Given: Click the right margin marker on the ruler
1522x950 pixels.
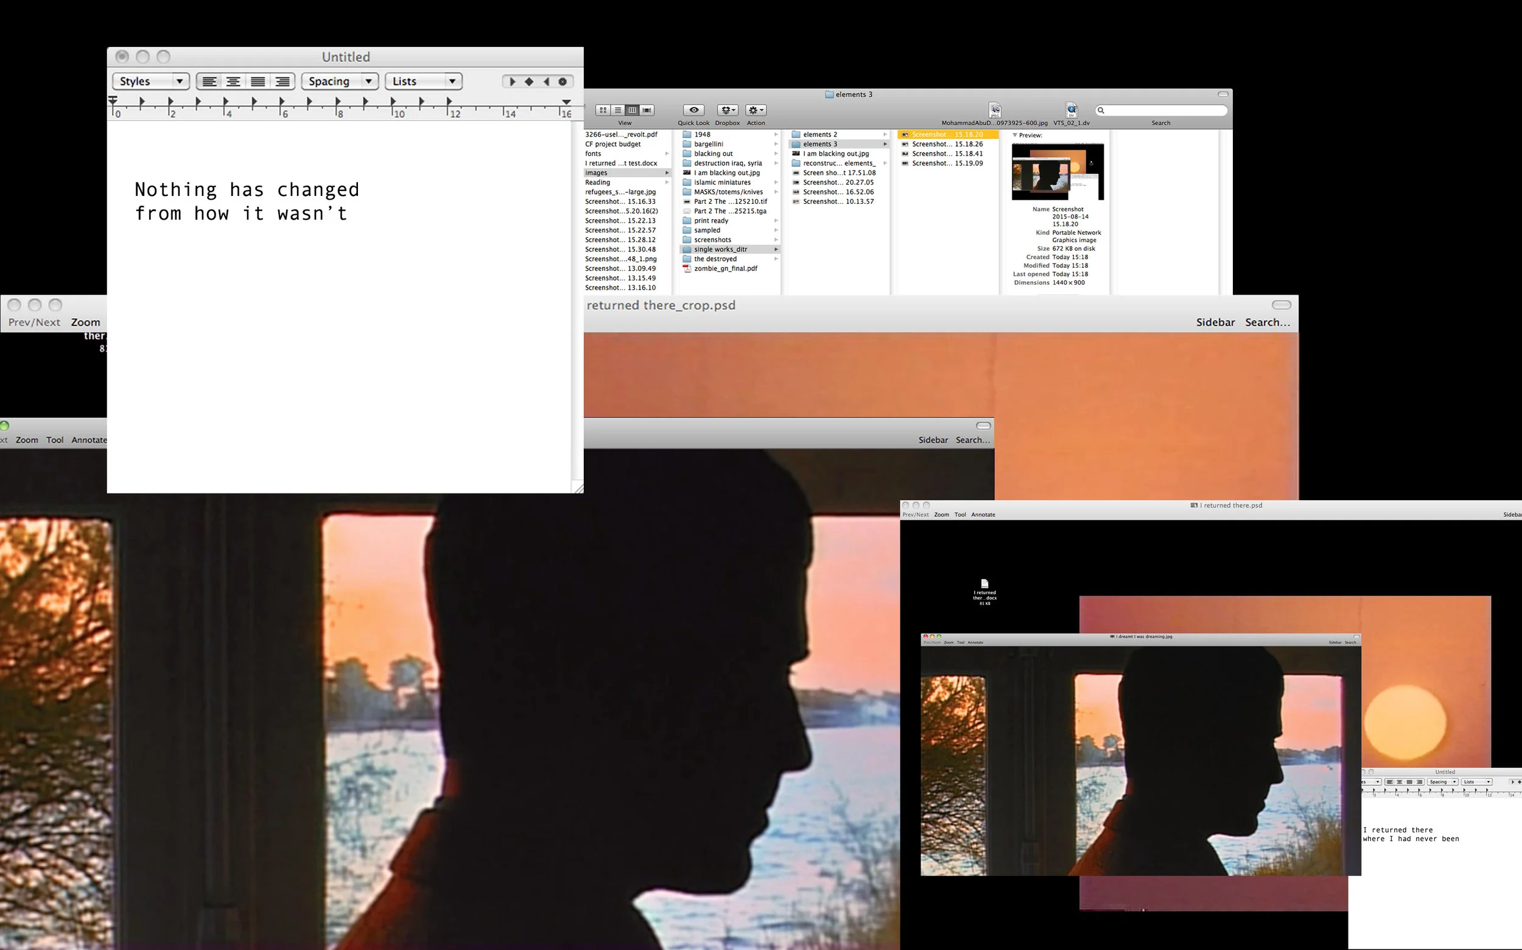Looking at the screenshot, I should click(566, 101).
